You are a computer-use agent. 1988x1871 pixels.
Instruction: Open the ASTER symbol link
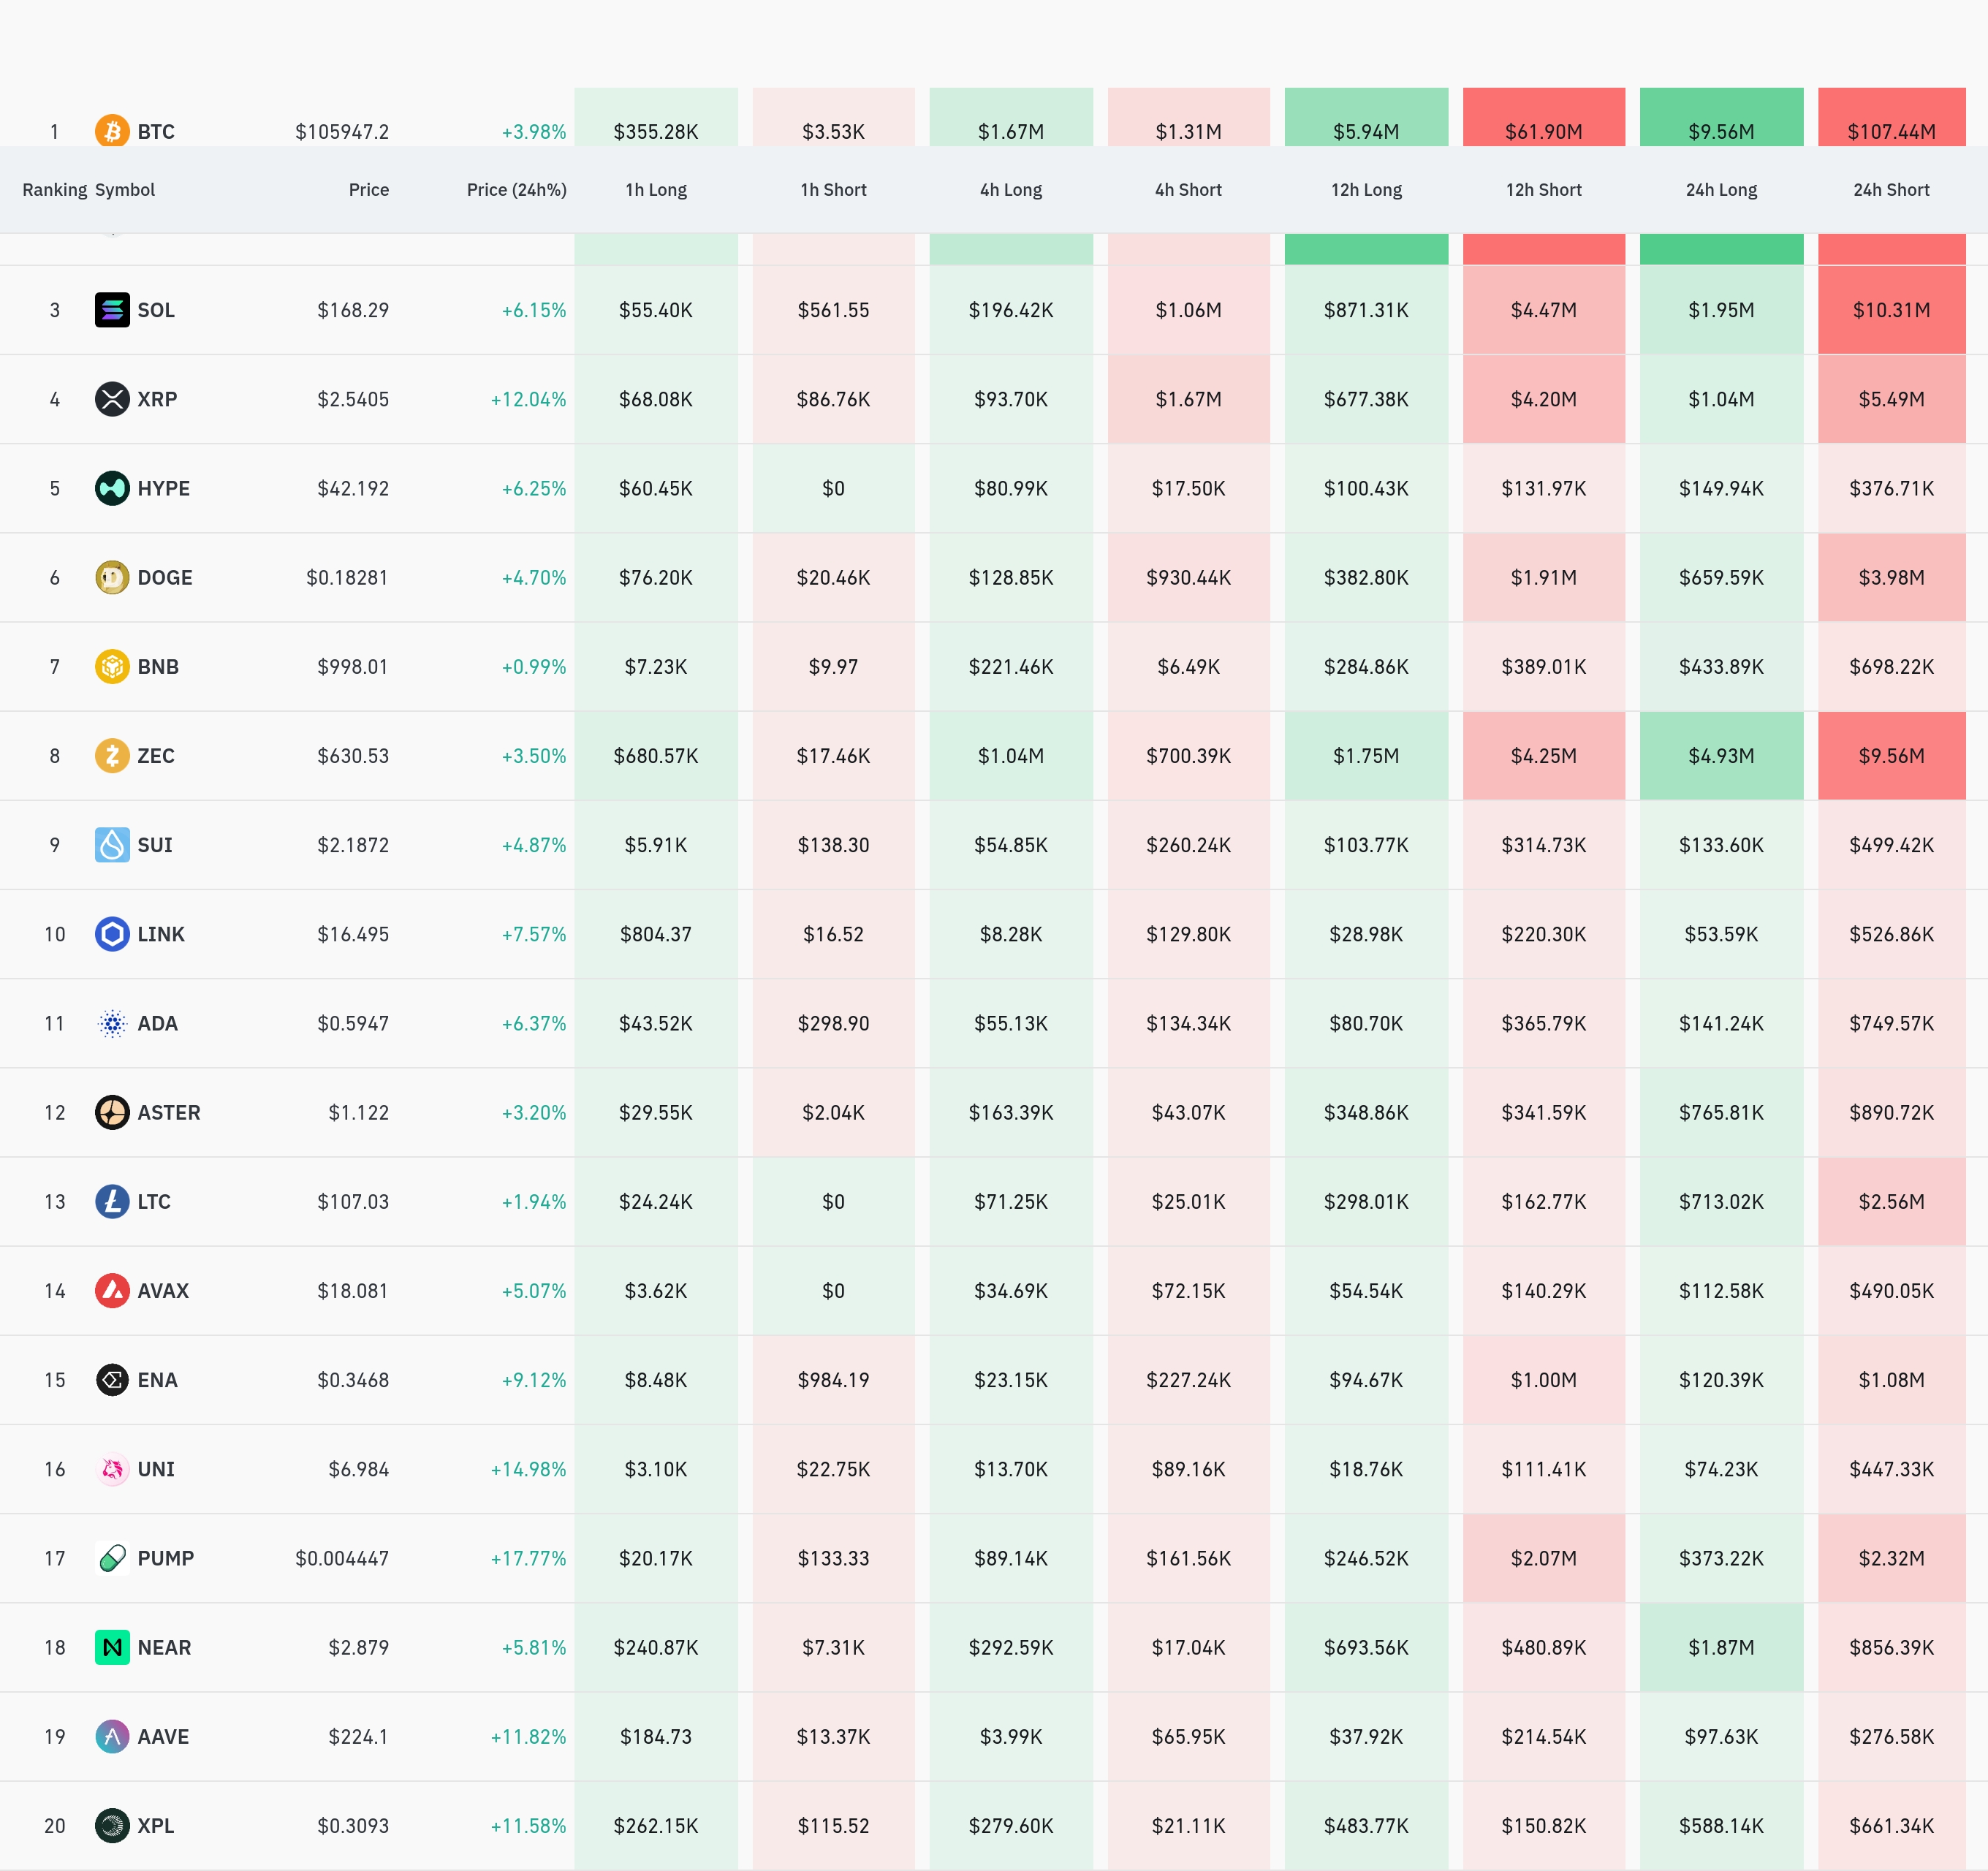[x=168, y=1112]
